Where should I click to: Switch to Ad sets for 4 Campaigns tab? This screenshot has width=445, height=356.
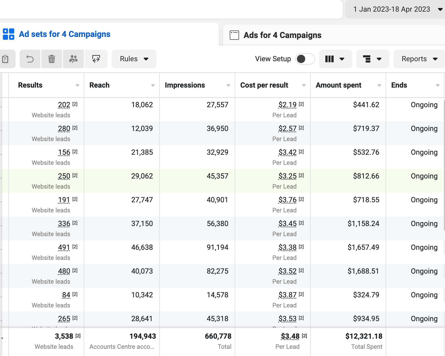pyautogui.click(x=65, y=34)
